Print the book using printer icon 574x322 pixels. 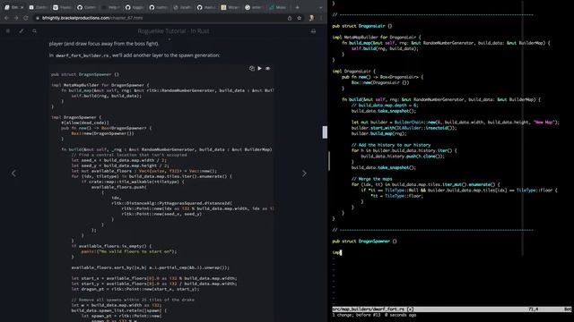pos(313,31)
